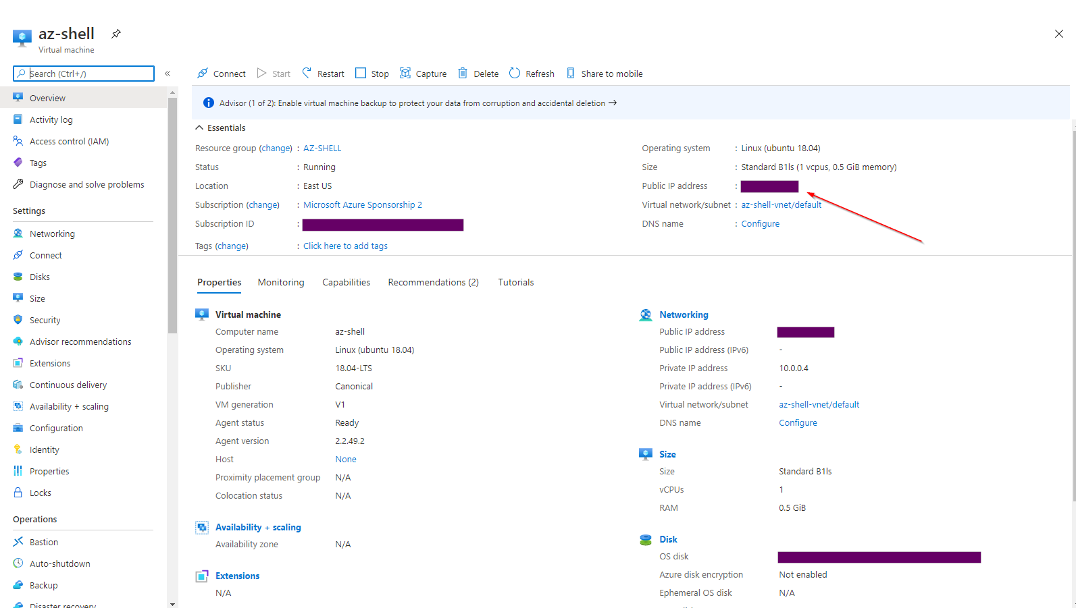Click the Backup cloud icon
The image size is (1076, 608).
coord(18,585)
